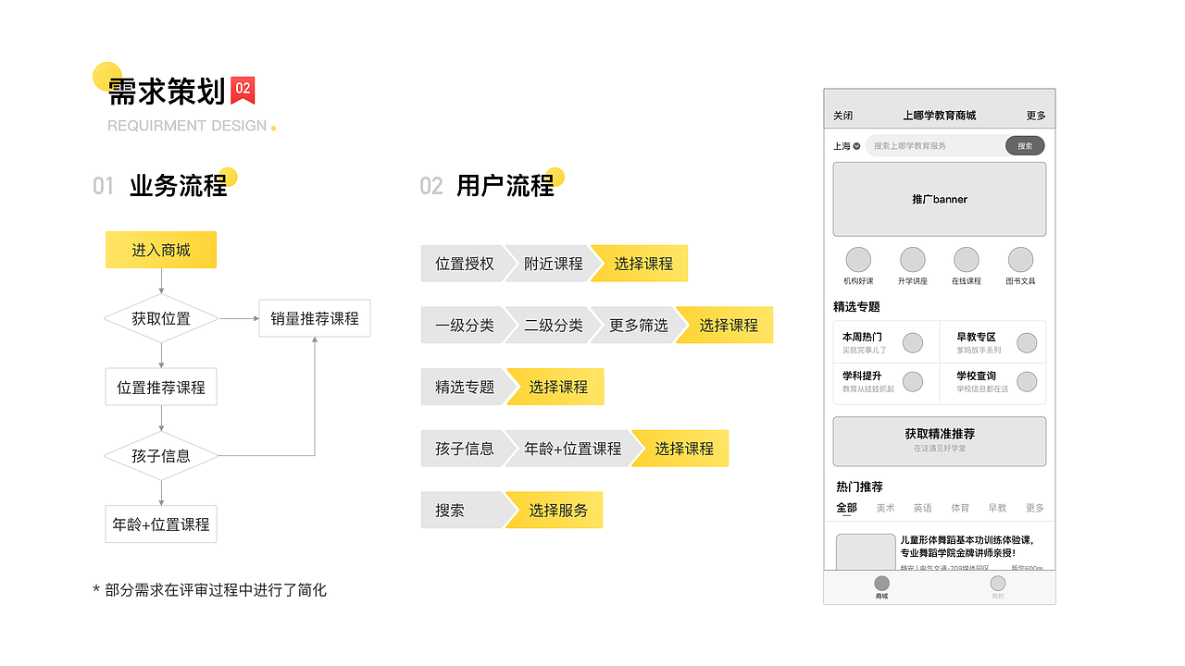
Task: Click the 孩子信息 decision diamond
Action: (x=161, y=455)
